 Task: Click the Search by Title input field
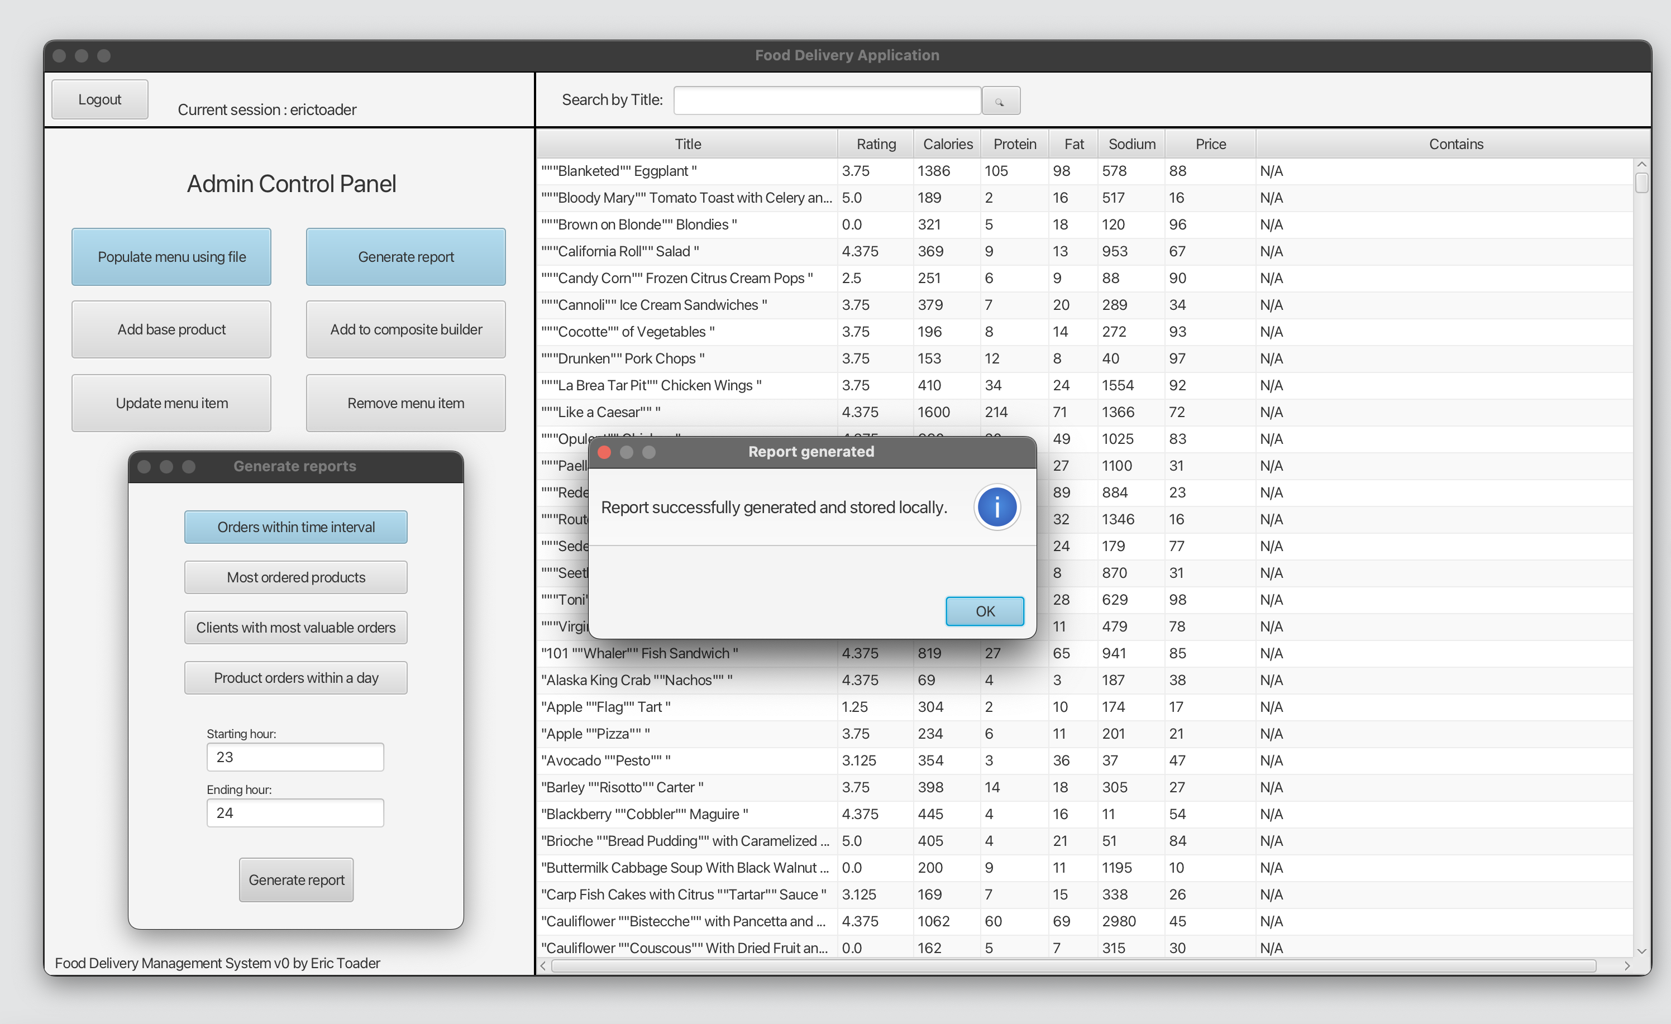[826, 100]
